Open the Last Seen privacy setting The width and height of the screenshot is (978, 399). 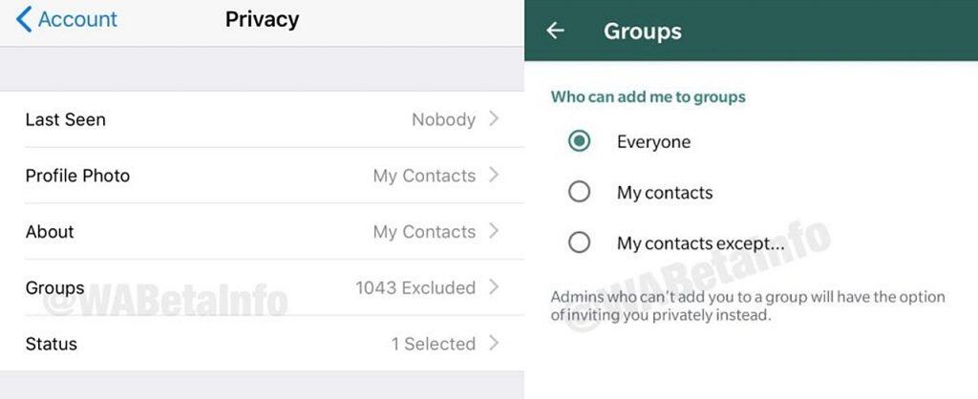pos(66,119)
